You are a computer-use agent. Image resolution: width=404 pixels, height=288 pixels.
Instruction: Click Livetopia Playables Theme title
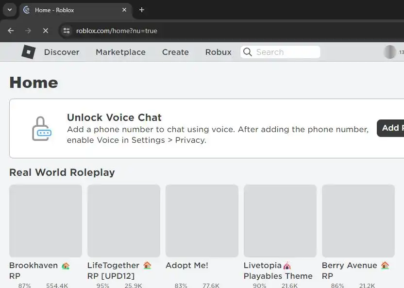(278, 271)
